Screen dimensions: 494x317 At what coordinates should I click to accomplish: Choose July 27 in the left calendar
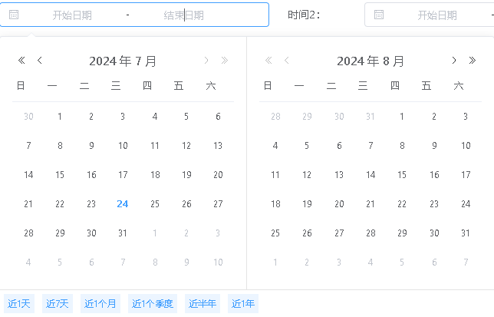[x=218, y=204]
